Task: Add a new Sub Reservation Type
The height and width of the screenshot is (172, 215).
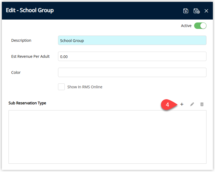Action: tap(182, 104)
